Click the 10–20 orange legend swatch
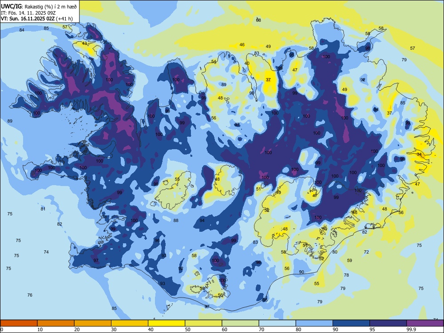The width and height of the screenshot is (444, 333). [x=56, y=323]
